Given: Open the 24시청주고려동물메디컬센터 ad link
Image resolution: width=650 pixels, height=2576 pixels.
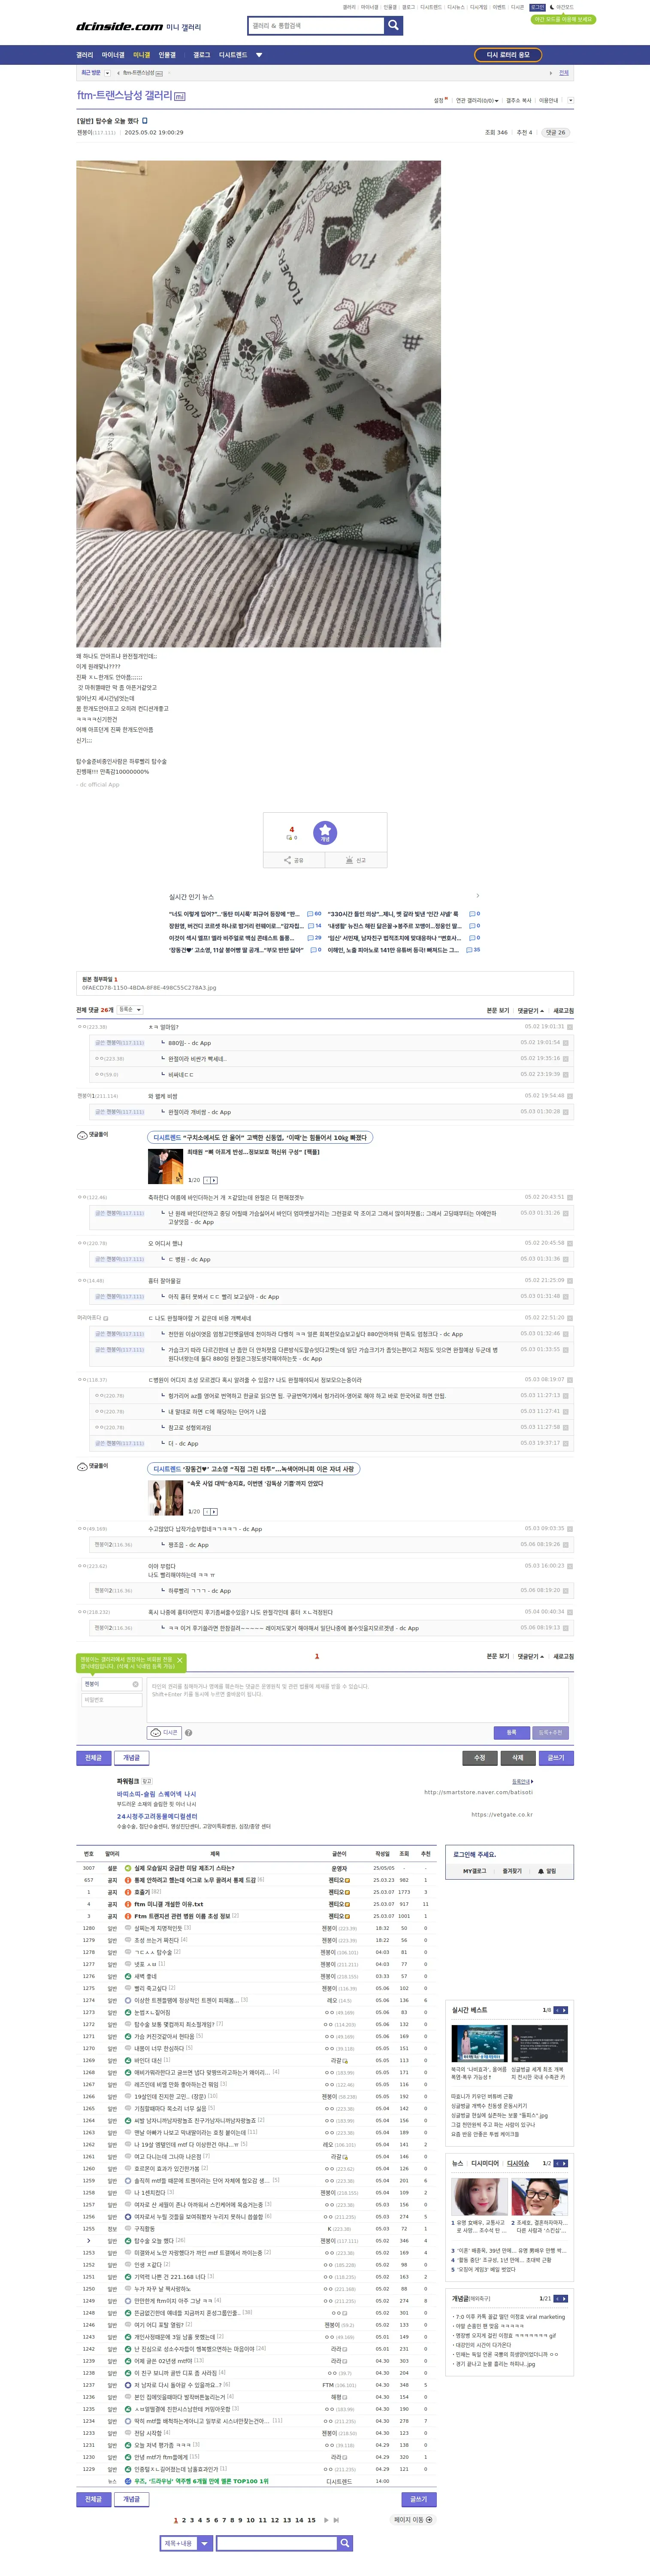Looking at the screenshot, I should pos(157,1816).
